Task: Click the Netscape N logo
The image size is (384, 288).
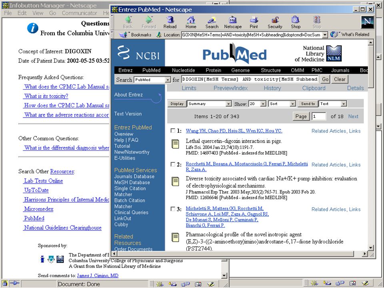Action: point(367,22)
